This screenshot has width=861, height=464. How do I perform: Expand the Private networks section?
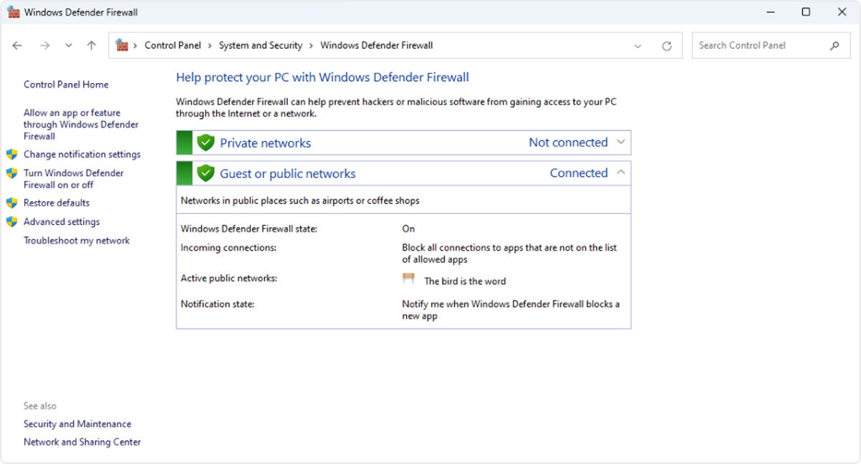click(621, 142)
